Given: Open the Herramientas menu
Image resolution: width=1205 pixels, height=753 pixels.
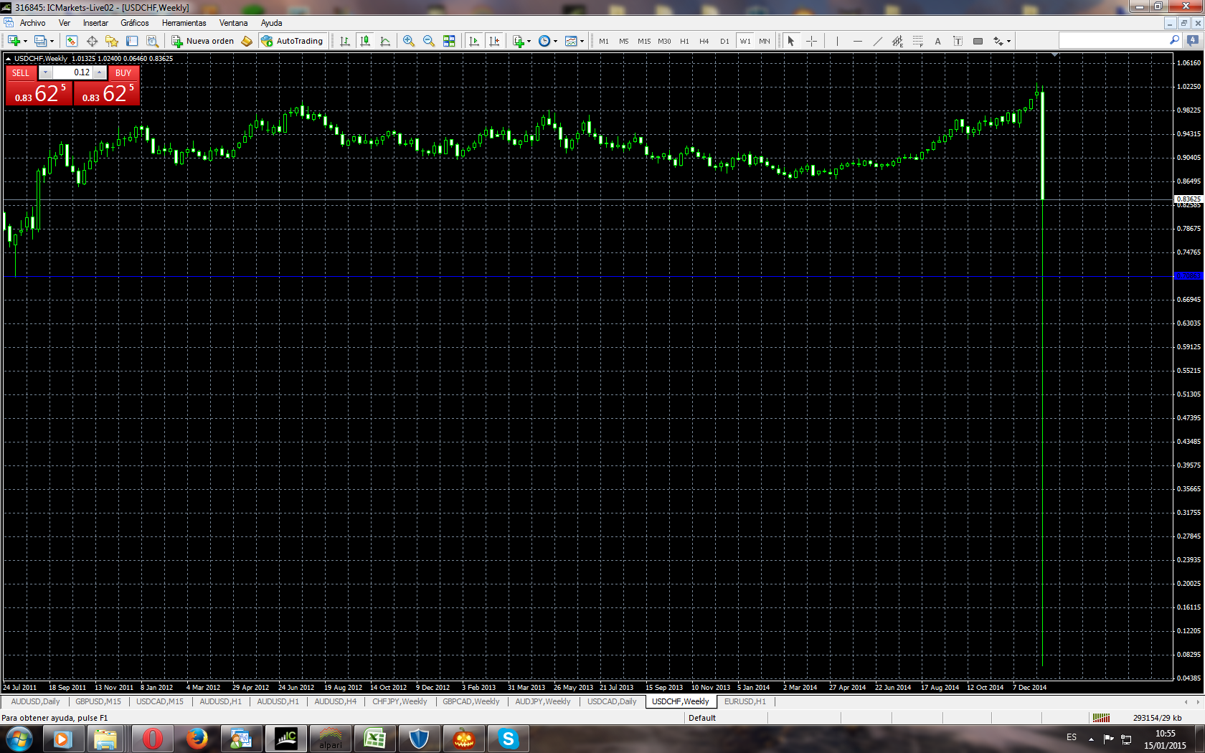Looking at the screenshot, I should (184, 23).
